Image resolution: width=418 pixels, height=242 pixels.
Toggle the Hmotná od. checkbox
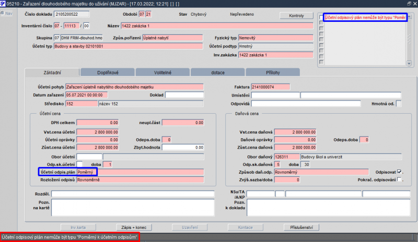pyautogui.click(x=399, y=103)
